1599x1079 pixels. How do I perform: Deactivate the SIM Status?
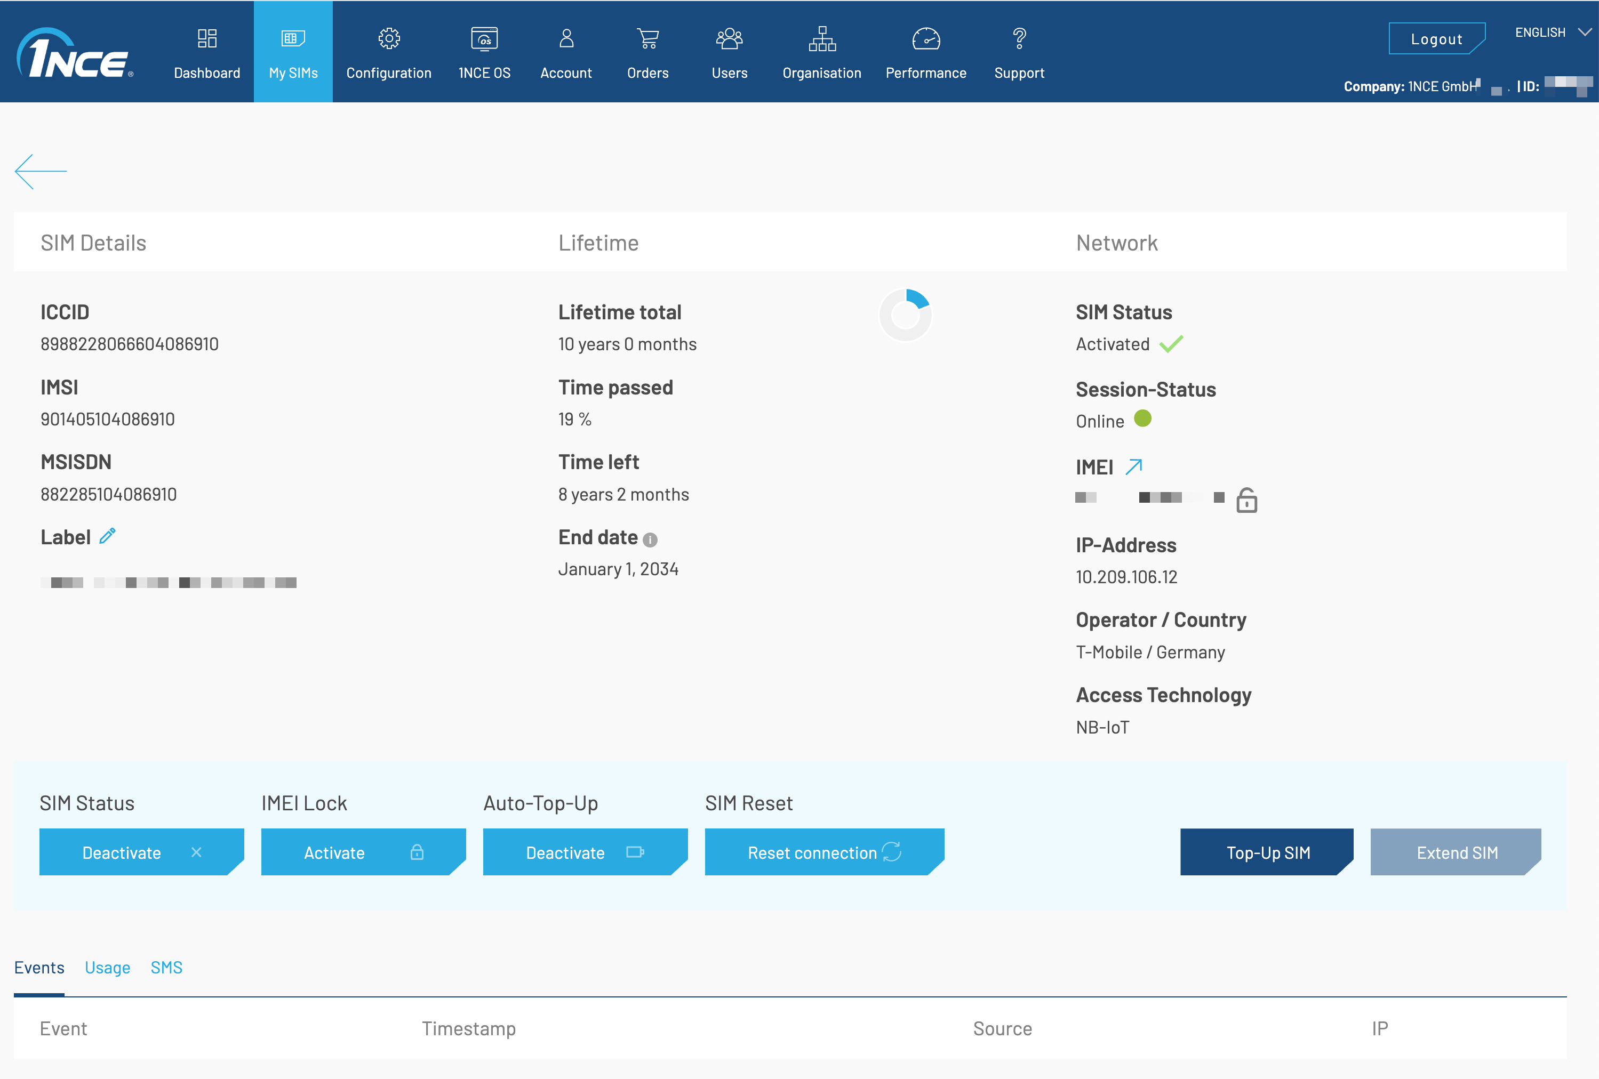141,852
